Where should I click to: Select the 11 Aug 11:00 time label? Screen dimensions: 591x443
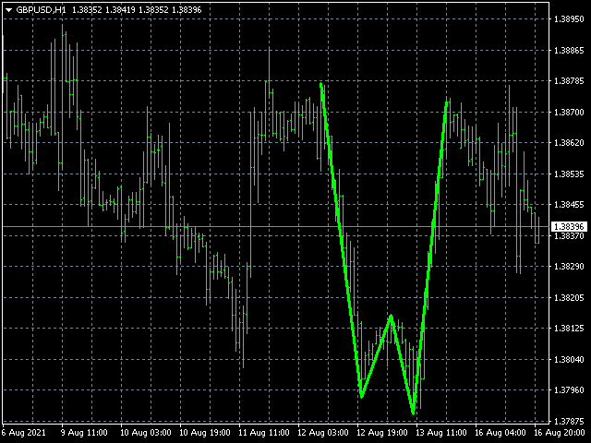point(262,432)
